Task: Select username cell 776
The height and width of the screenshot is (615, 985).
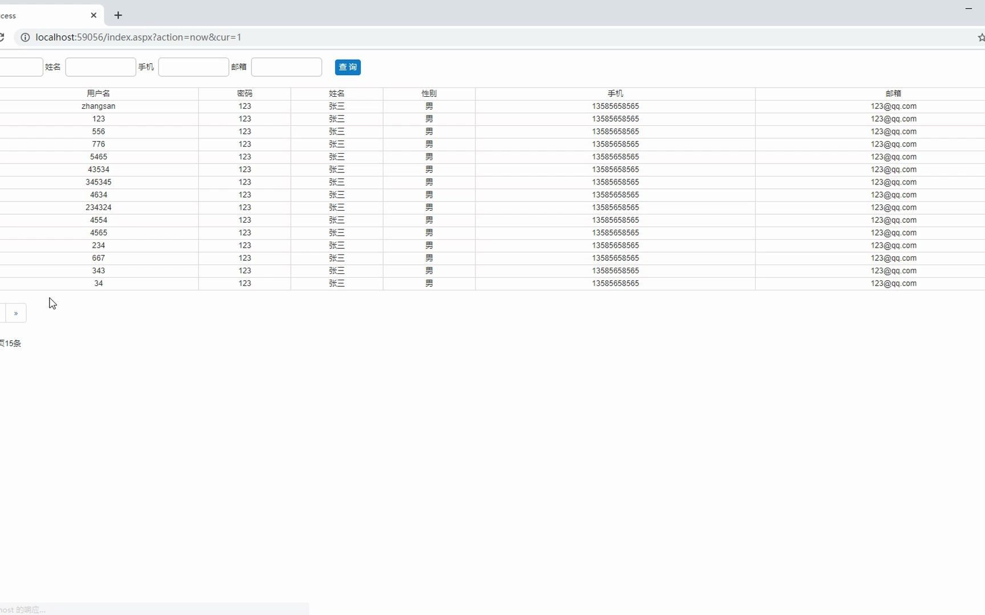Action: coord(99,144)
